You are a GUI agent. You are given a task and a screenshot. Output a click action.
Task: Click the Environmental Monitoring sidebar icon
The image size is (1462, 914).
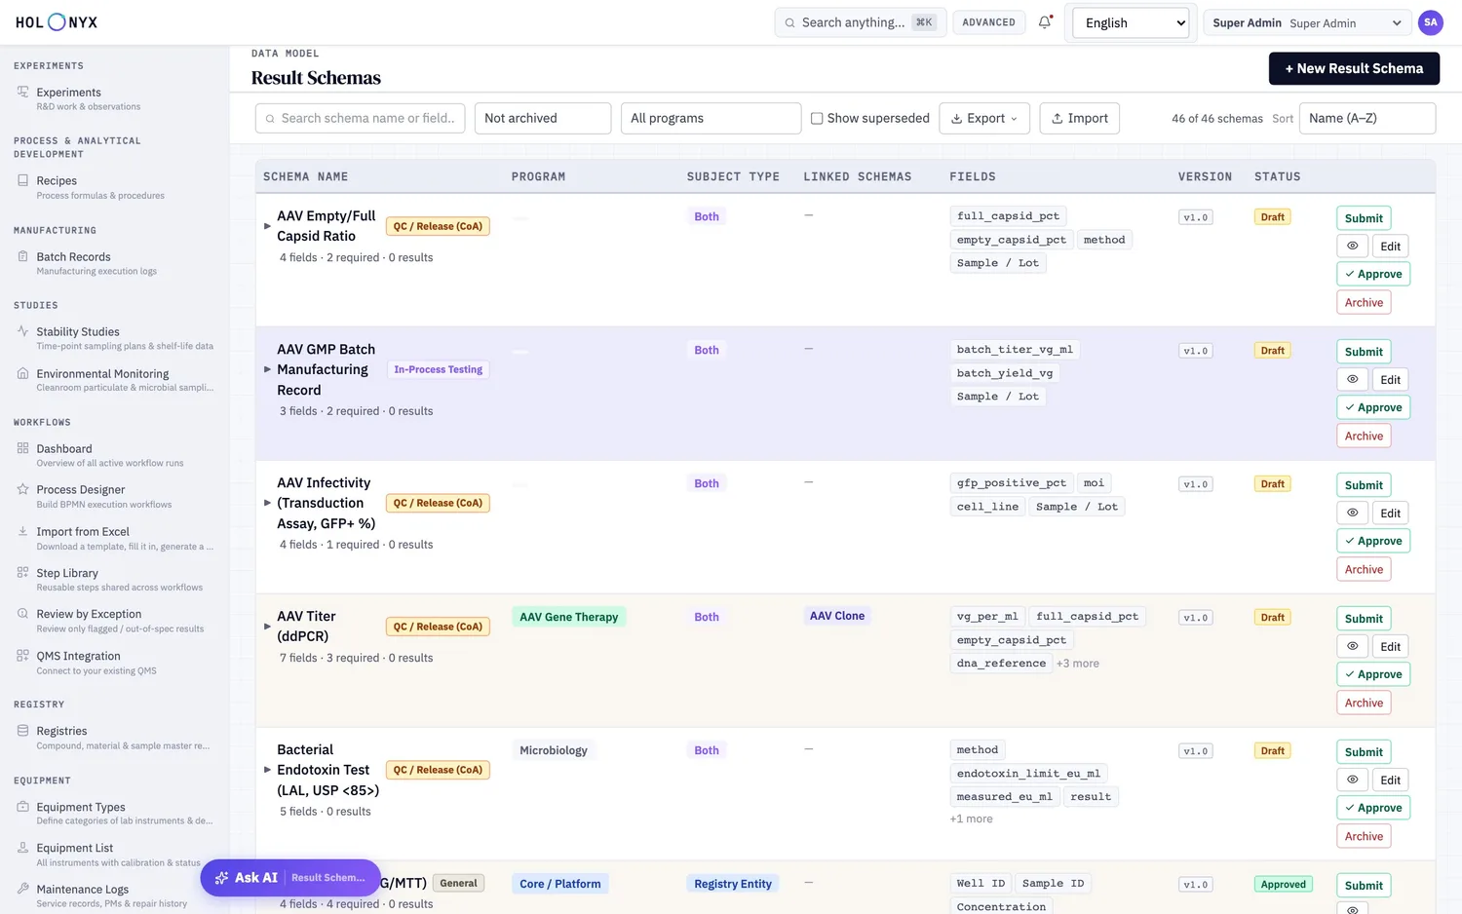click(22, 373)
